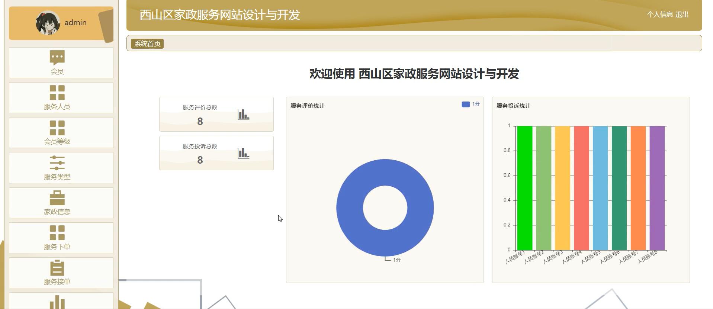Click the 服务评价总数 label

[200, 107]
